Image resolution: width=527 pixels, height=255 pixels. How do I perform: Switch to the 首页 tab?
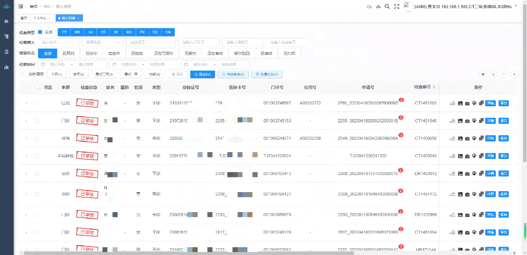coord(23,18)
